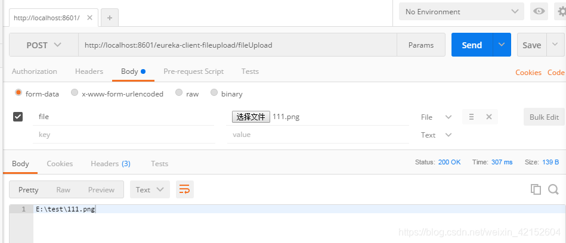Close the localhost:8601 request tab
The width and height of the screenshot is (566, 243).
(x=90, y=18)
